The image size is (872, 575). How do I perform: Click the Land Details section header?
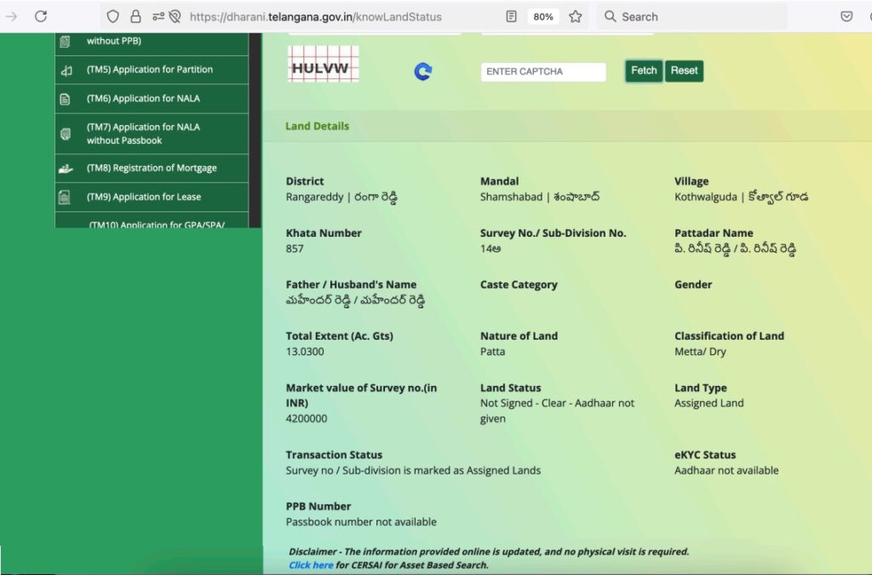(x=317, y=126)
